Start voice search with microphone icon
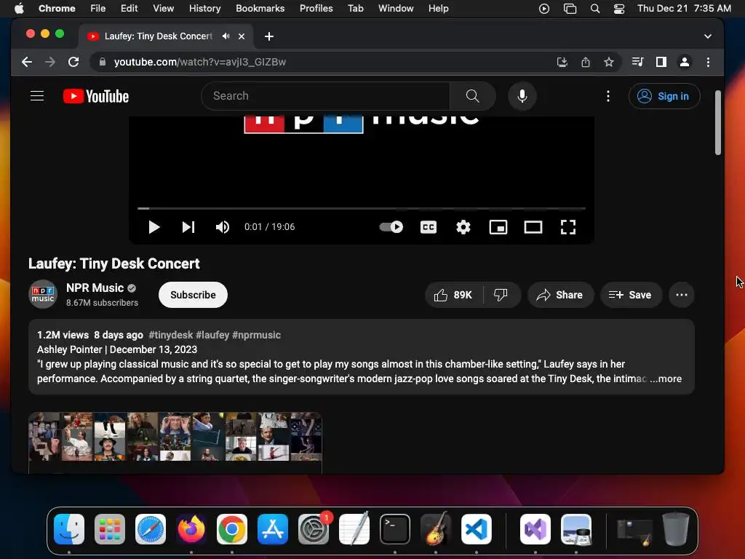745x559 pixels. click(x=522, y=96)
